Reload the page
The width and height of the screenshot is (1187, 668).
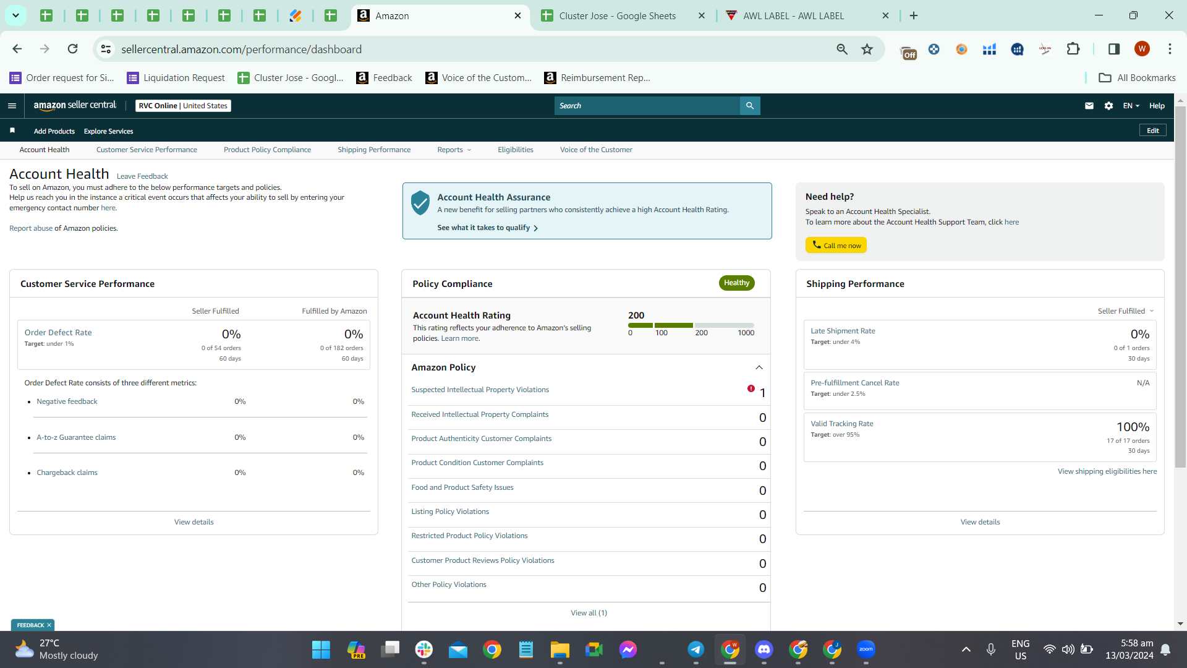click(73, 49)
